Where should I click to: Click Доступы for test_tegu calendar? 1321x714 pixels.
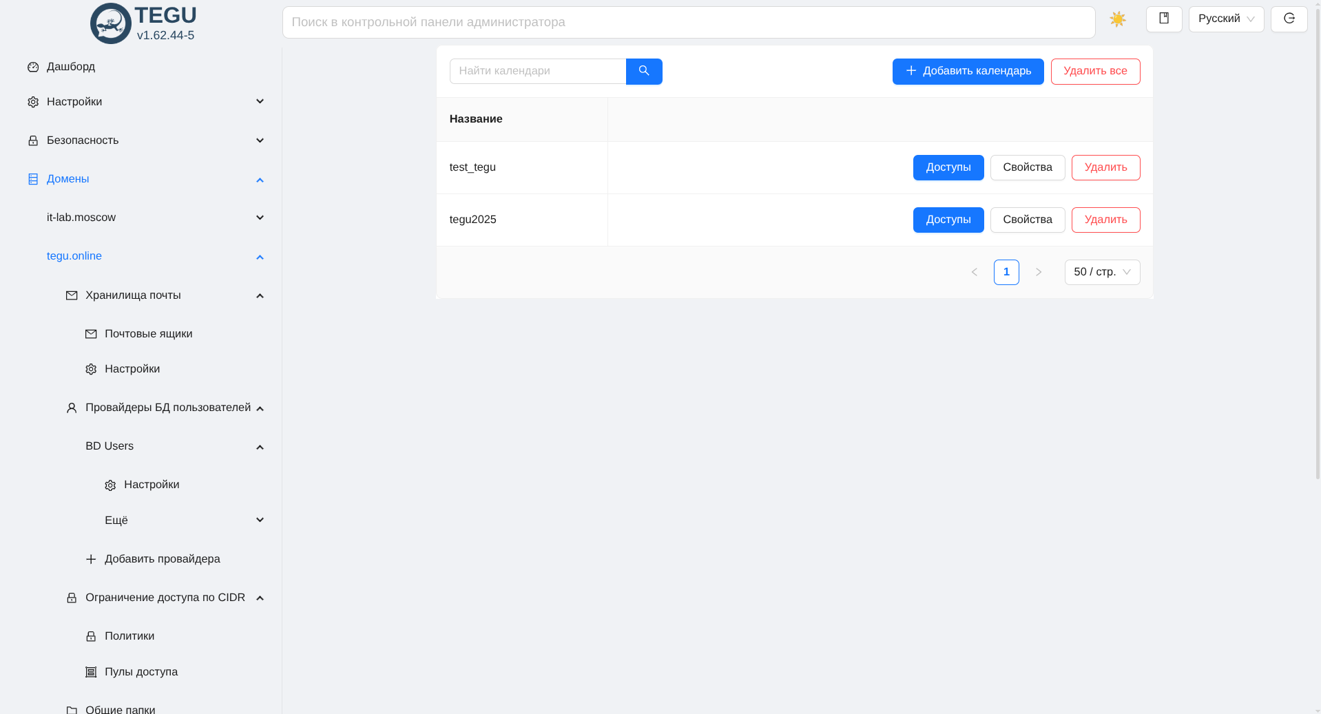click(948, 167)
